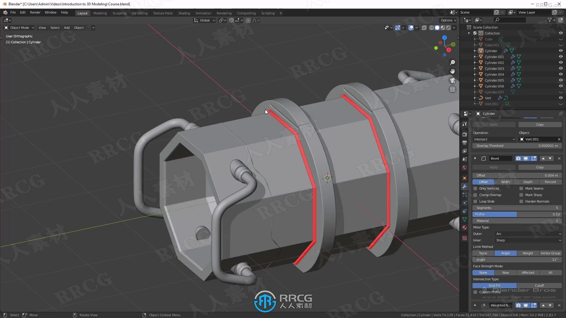Click the Apply button under Boolean modifier

point(494,125)
